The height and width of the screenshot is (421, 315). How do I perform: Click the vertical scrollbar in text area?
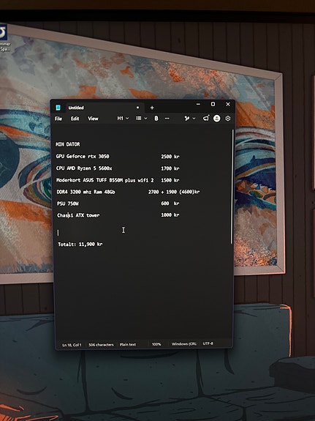click(232, 187)
